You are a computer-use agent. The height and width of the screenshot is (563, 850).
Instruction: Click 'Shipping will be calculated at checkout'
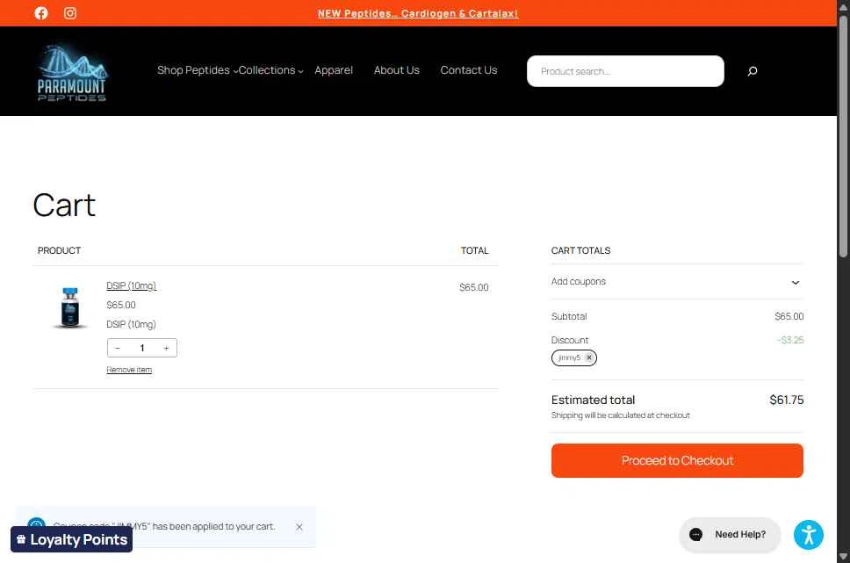(620, 415)
